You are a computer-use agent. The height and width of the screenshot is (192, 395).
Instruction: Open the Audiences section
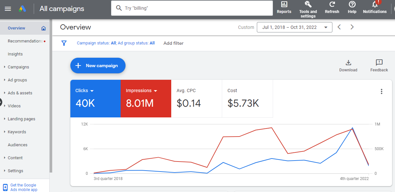[18, 145]
